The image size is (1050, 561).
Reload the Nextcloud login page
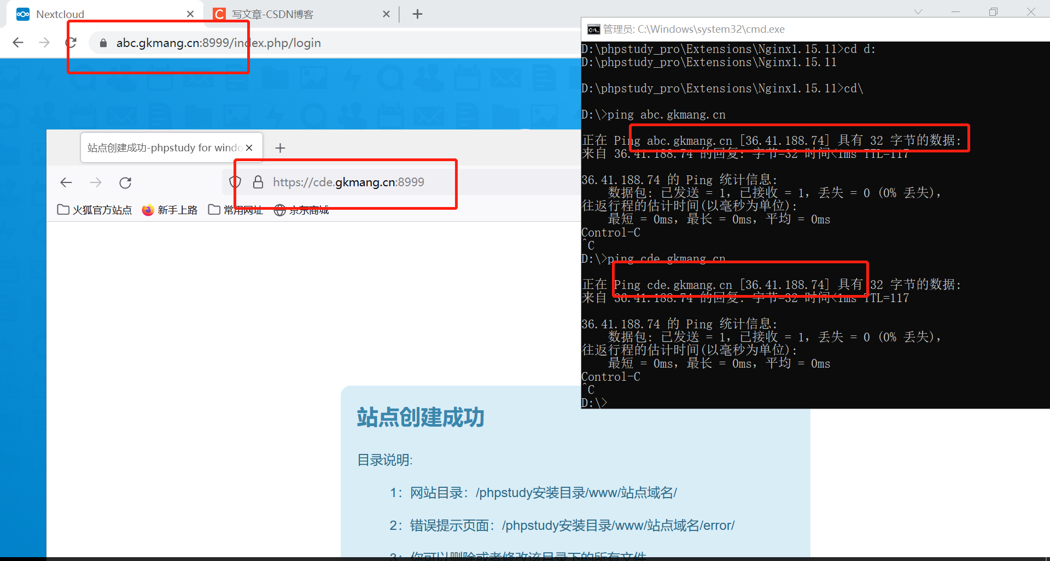tap(71, 43)
